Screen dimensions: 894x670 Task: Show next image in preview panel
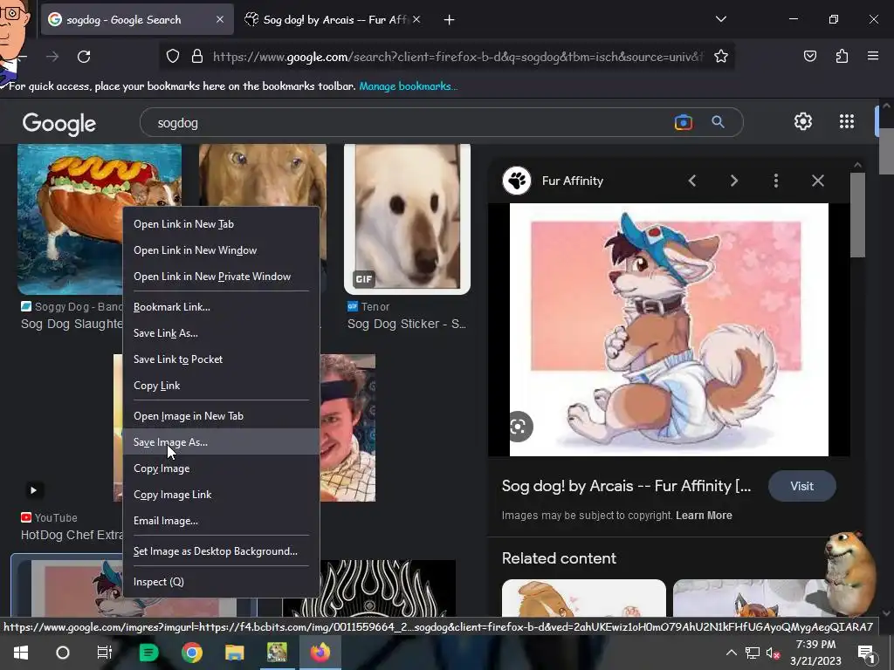[733, 181]
